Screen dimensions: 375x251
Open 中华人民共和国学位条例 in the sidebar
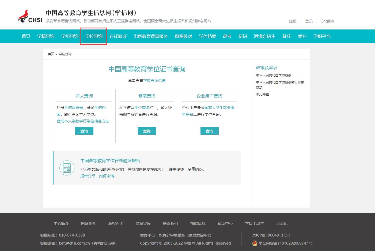[274, 76]
